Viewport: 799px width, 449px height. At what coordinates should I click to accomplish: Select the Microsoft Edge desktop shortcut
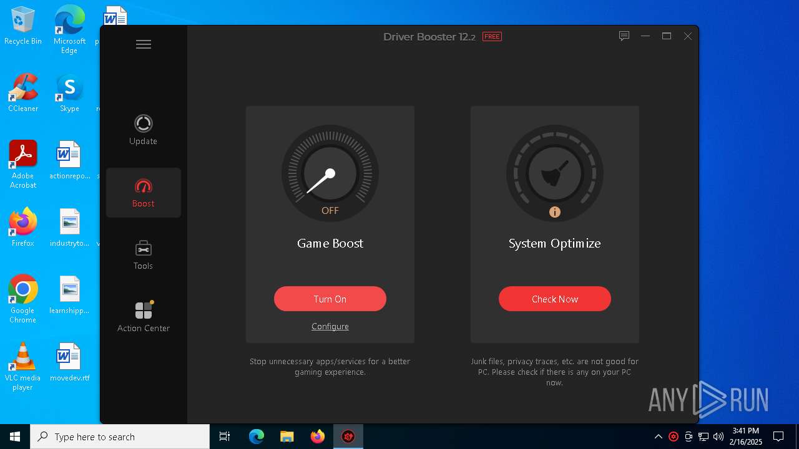pos(69,30)
